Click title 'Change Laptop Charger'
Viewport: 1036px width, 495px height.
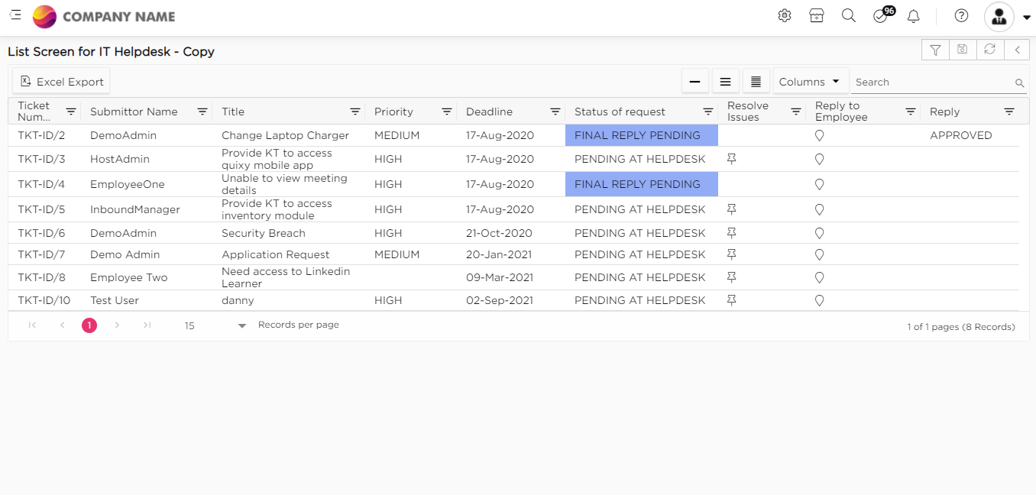coord(285,135)
